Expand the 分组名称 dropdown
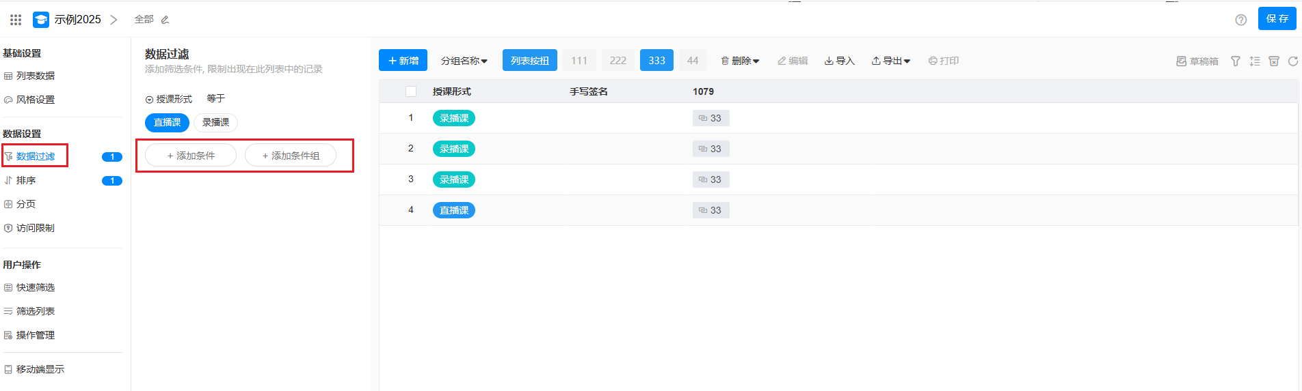This screenshot has width=1302, height=391. click(x=464, y=61)
